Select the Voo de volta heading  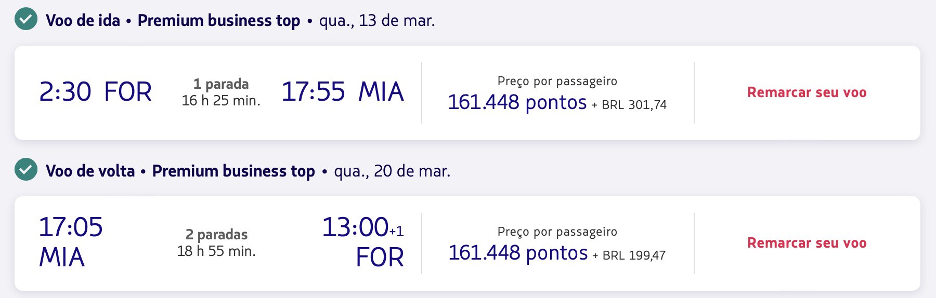(x=90, y=171)
